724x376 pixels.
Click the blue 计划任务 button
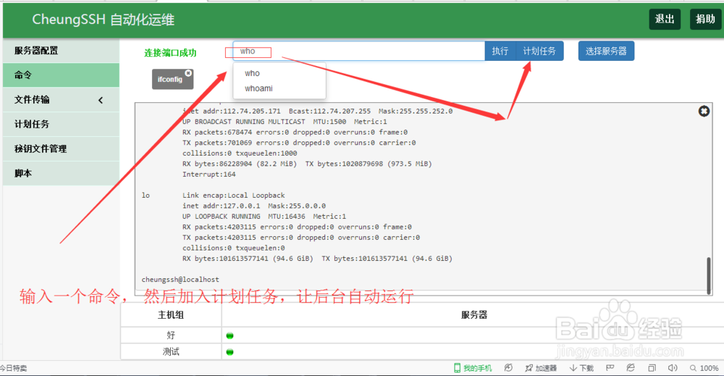539,51
